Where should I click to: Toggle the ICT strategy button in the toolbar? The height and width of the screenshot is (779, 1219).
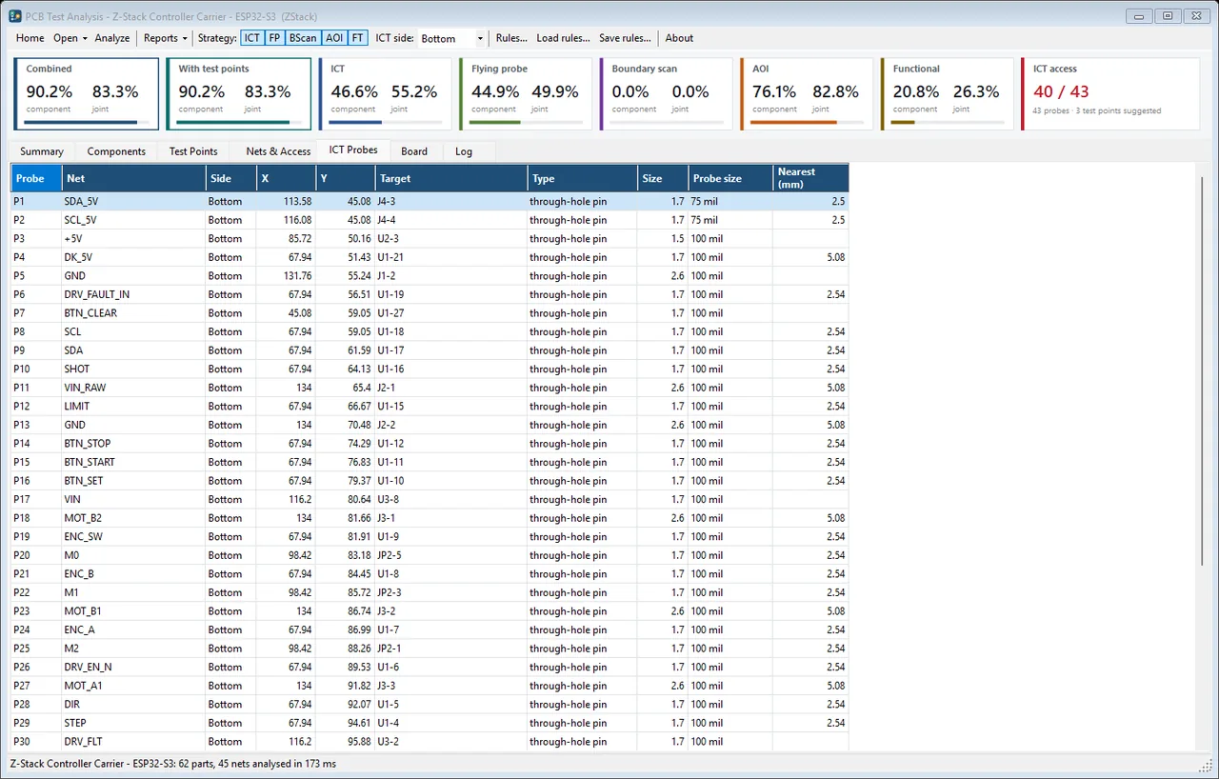pyautogui.click(x=251, y=38)
